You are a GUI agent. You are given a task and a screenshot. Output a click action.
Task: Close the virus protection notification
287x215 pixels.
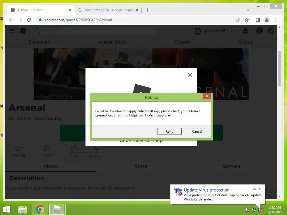[x=260, y=189]
